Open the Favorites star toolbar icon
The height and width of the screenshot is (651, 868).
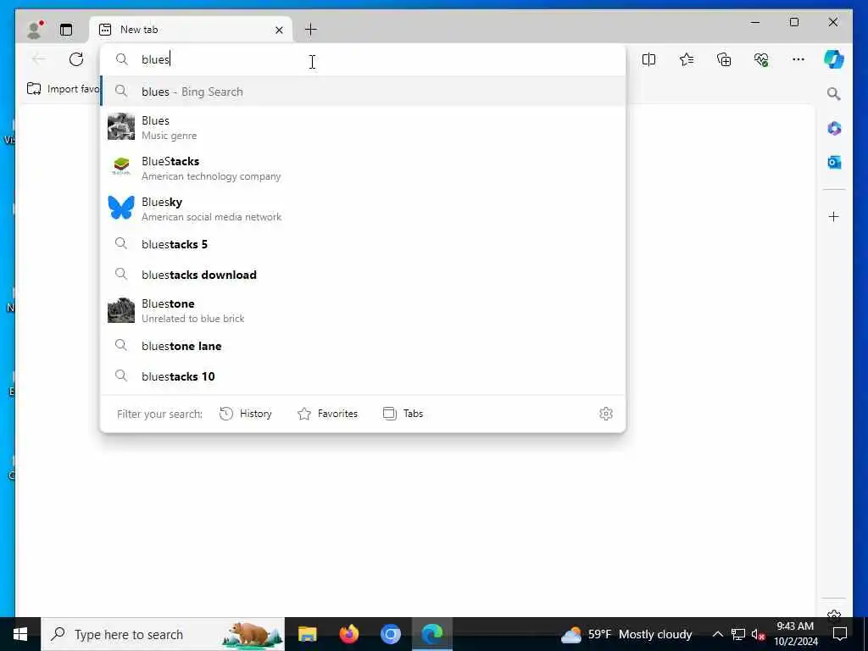pyautogui.click(x=687, y=59)
